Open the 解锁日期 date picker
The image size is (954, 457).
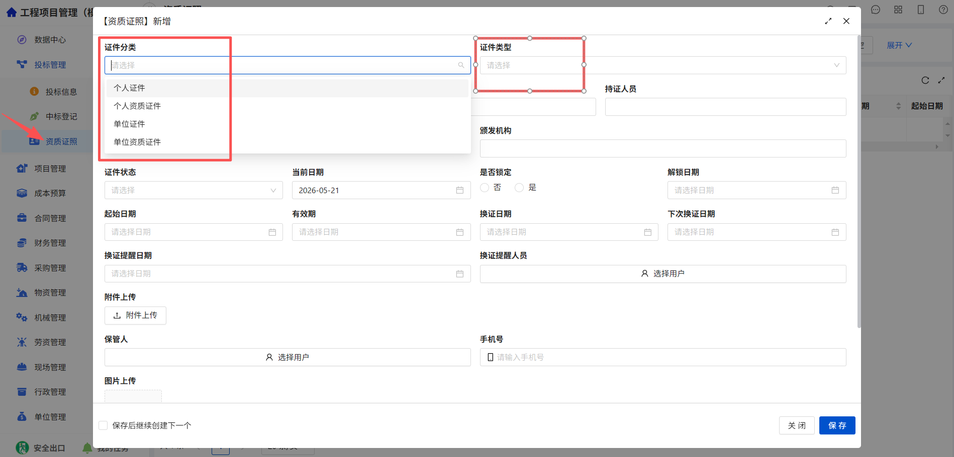[x=756, y=190]
